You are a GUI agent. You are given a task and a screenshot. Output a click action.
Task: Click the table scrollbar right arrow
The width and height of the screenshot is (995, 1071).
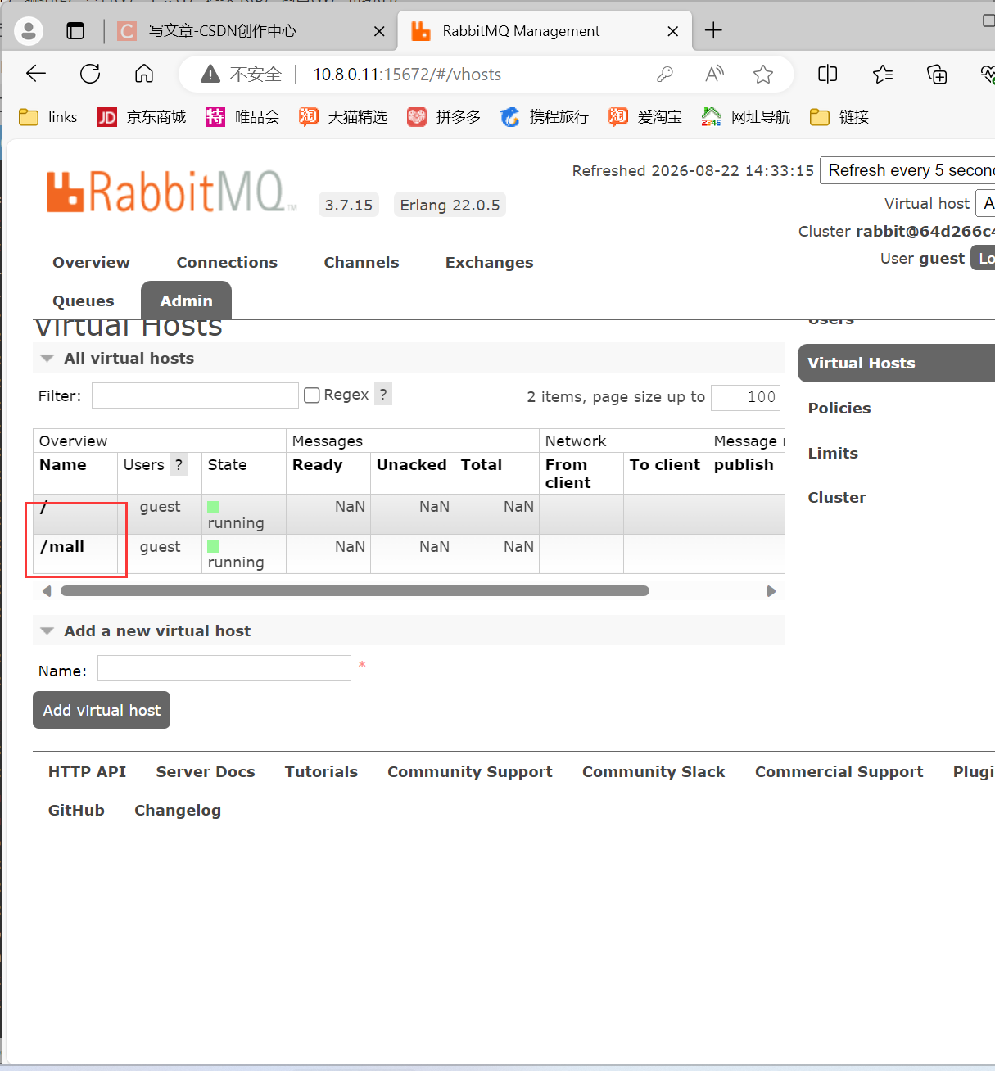pos(771,591)
